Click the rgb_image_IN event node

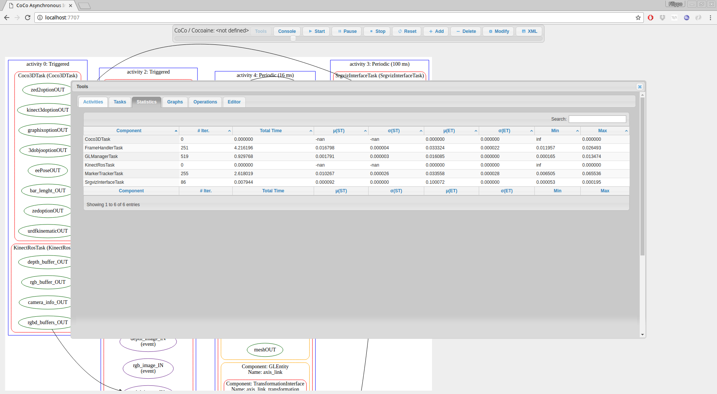pos(148,368)
